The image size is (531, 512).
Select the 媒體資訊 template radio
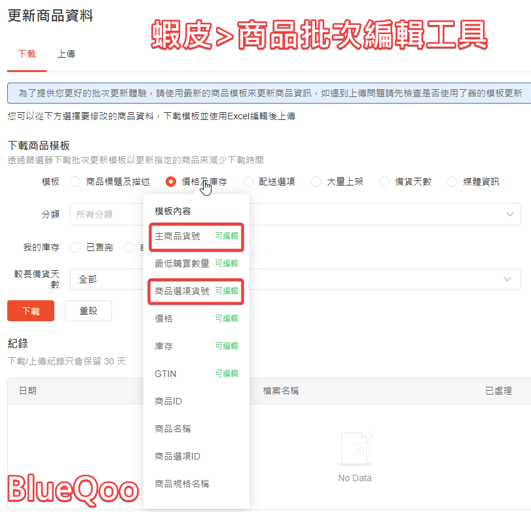click(x=452, y=182)
